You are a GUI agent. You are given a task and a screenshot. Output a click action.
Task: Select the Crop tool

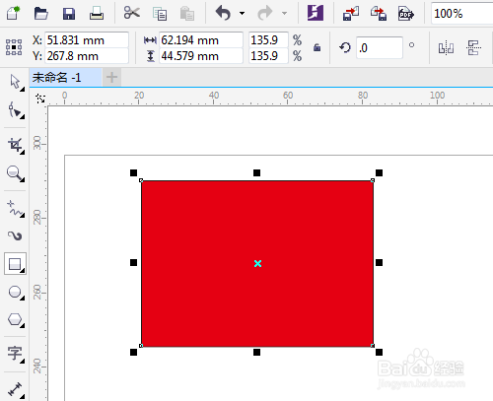tap(15, 145)
